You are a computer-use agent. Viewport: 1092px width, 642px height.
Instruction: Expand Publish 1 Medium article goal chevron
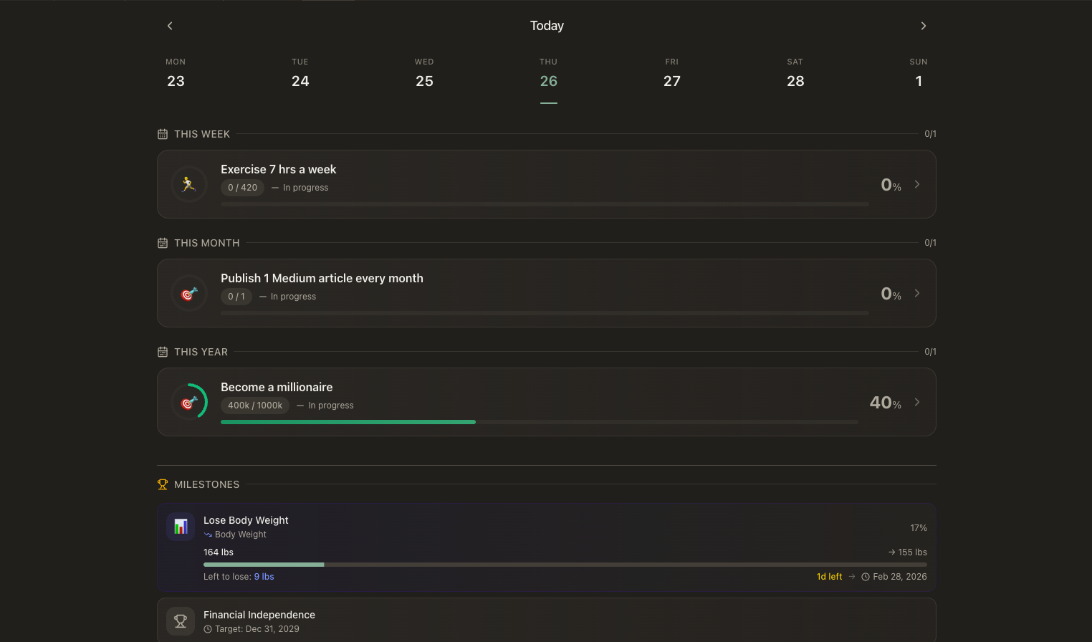point(917,293)
